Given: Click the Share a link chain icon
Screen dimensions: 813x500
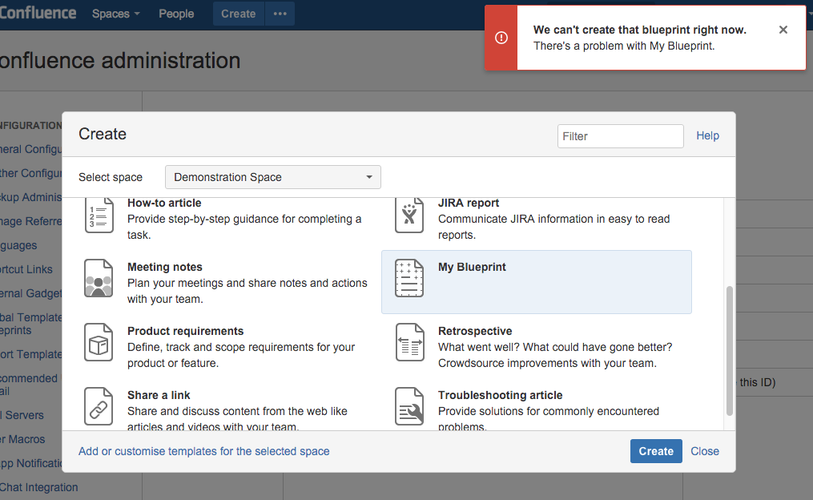Looking at the screenshot, I should [99, 406].
